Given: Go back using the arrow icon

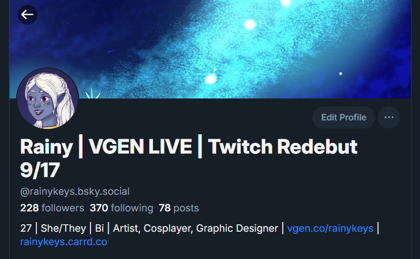Looking at the screenshot, I should click(x=27, y=14).
